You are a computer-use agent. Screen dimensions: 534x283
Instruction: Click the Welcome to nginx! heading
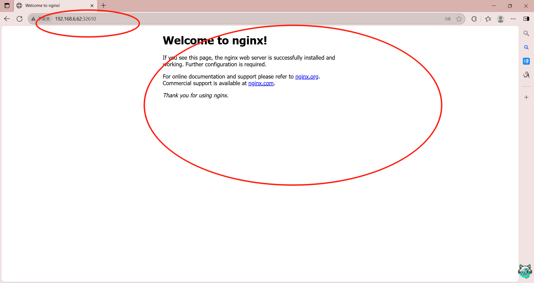215,41
